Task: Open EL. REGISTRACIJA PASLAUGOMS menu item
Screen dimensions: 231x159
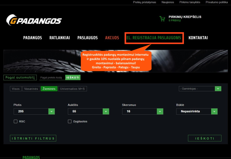Action: 154,38
